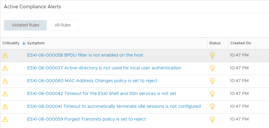The image size is (269, 128).
Task: Click warning icon for Forged Transmits alert
Action: (5, 119)
